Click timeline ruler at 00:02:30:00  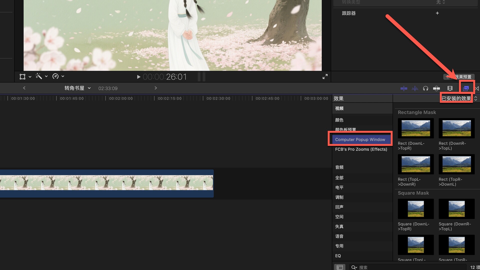pyautogui.click(x=218, y=98)
